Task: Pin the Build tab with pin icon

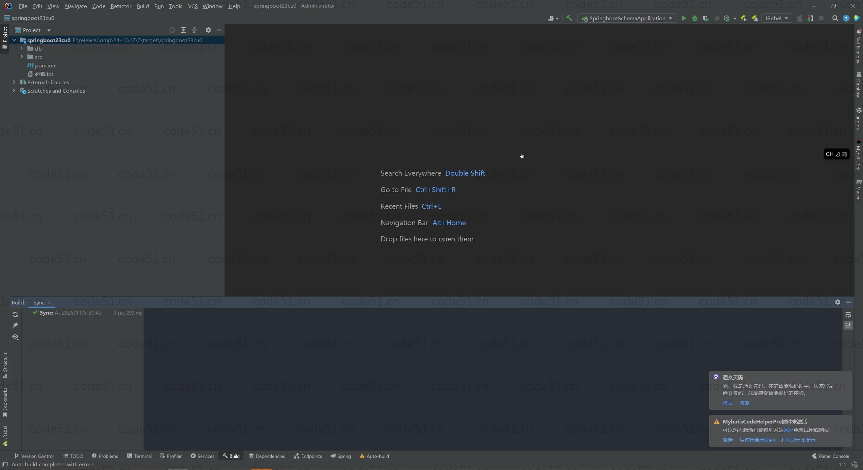Action: pos(15,325)
